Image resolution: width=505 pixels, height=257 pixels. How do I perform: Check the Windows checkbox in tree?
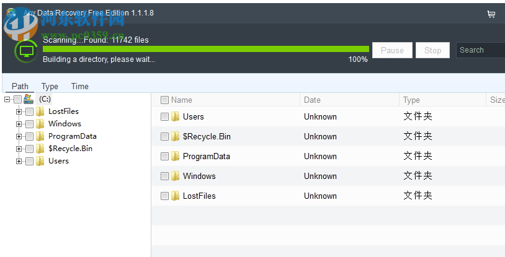pyautogui.click(x=29, y=124)
